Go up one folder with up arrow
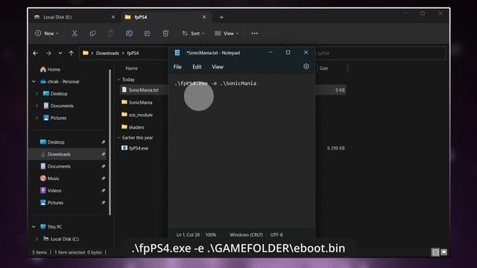 (72, 53)
